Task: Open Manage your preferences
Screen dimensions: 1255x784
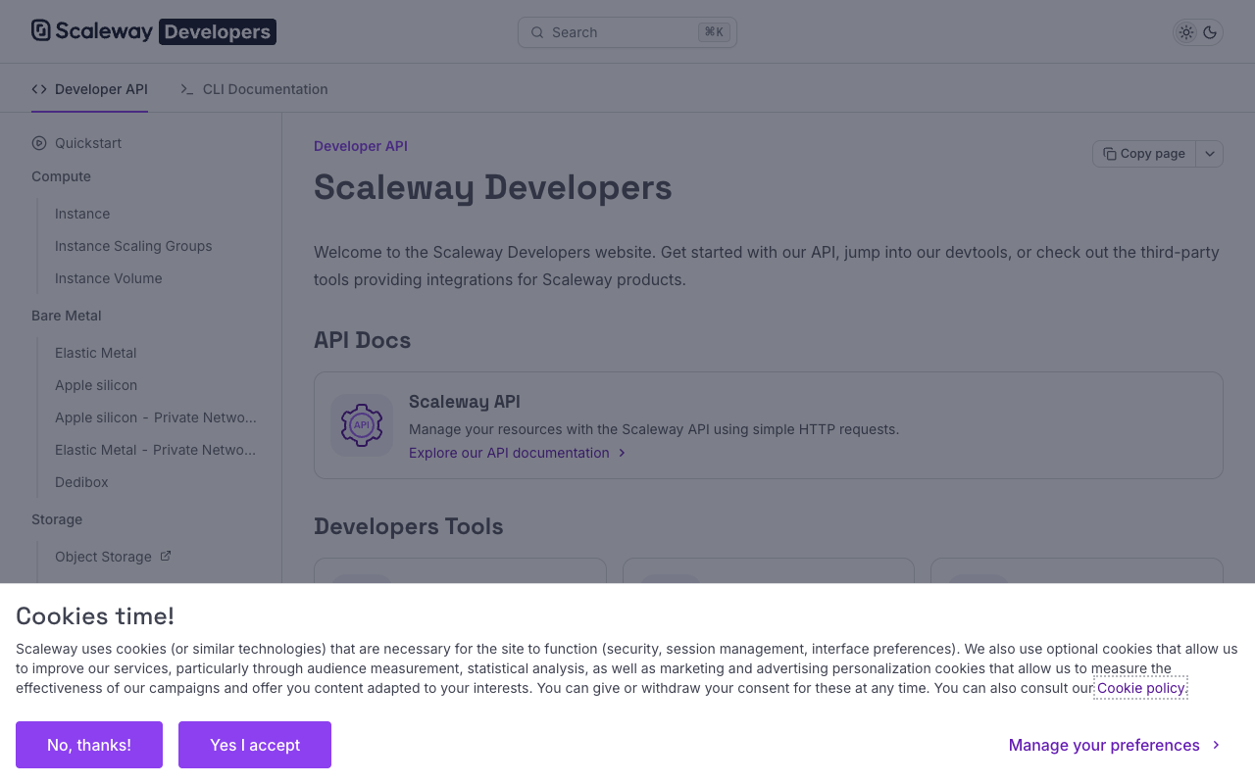Action: point(1115,745)
